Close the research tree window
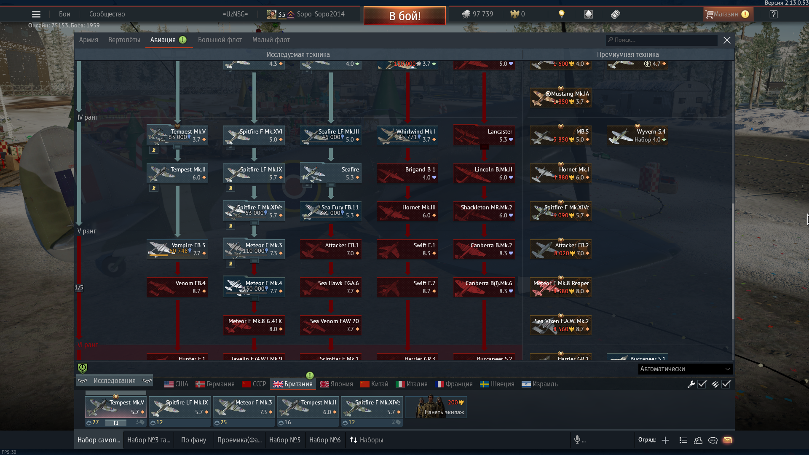809x455 pixels. 727,40
